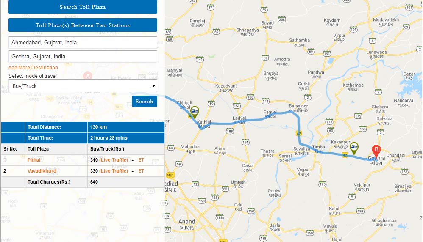Open the Vavadikhurd toll plaza link
This screenshot has width=423, height=242.
click(x=42, y=171)
